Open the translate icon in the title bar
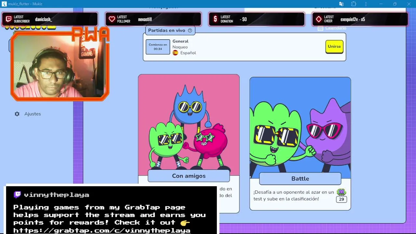 [341, 4]
